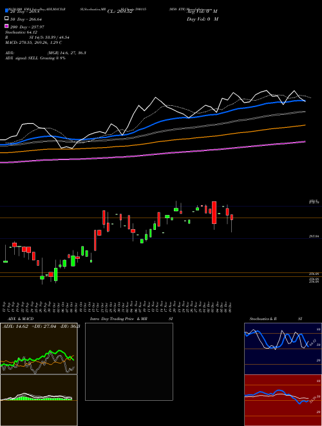322x426 pixels.
Task: Click the 'Intra Day Trading Price & MR' title
Action: [x=118, y=319]
